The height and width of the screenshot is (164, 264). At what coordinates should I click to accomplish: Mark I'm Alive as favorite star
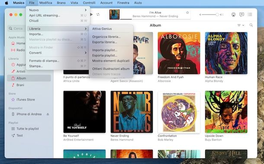[187, 13]
